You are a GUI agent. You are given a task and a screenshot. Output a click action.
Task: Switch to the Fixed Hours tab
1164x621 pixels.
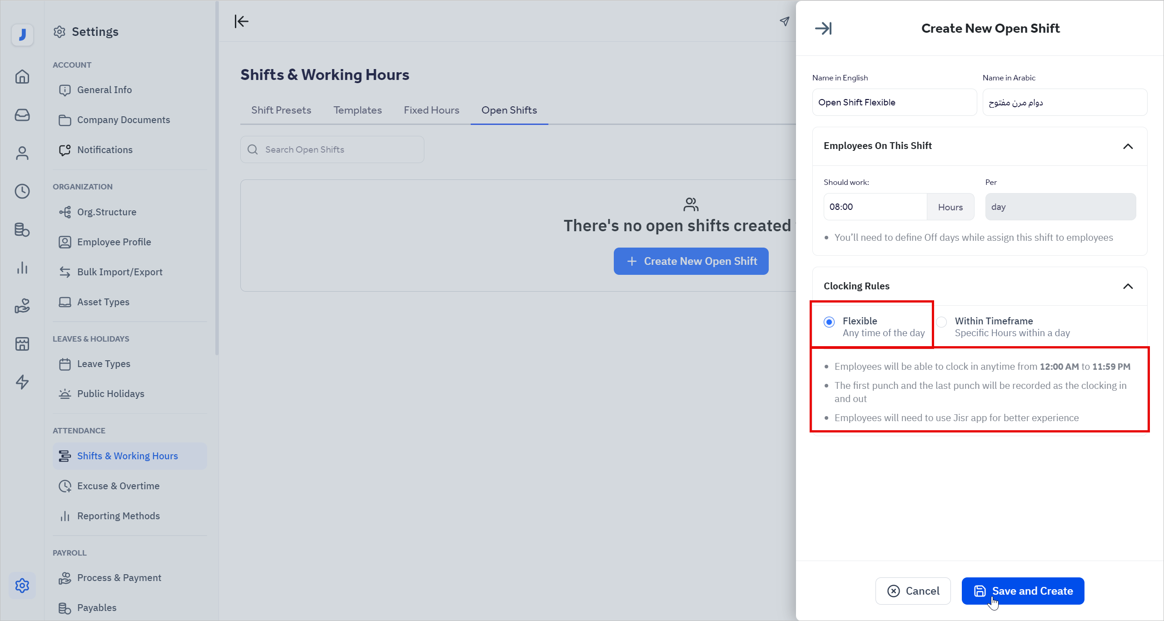pos(431,109)
